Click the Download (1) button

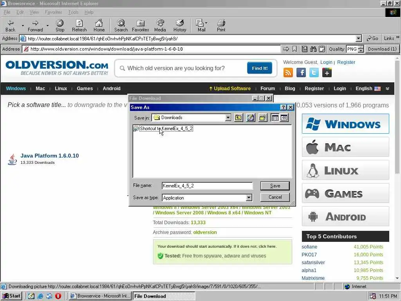click(x=382, y=49)
